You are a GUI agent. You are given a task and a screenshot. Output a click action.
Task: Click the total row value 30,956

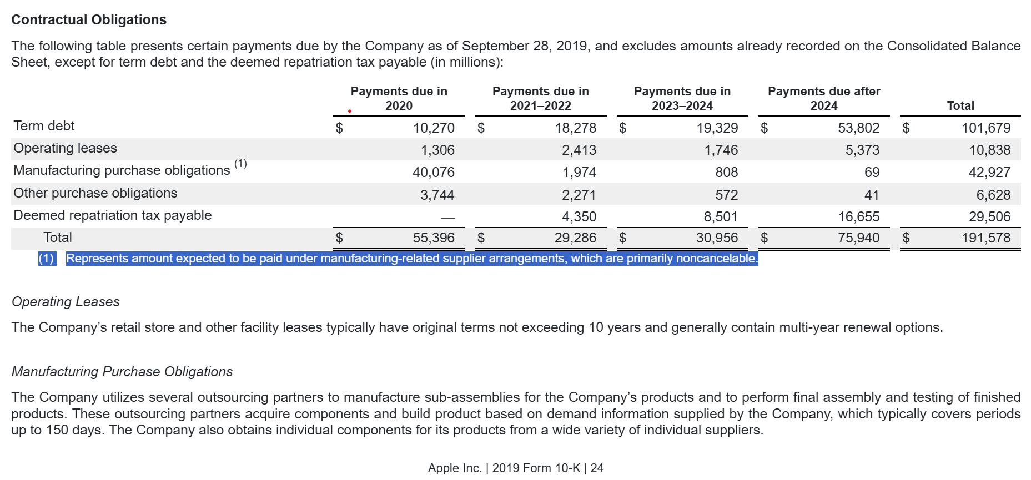717,238
